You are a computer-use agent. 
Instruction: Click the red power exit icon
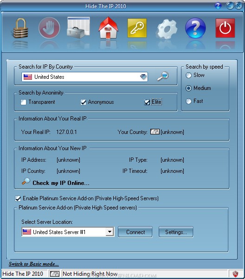pyautogui.click(x=225, y=28)
